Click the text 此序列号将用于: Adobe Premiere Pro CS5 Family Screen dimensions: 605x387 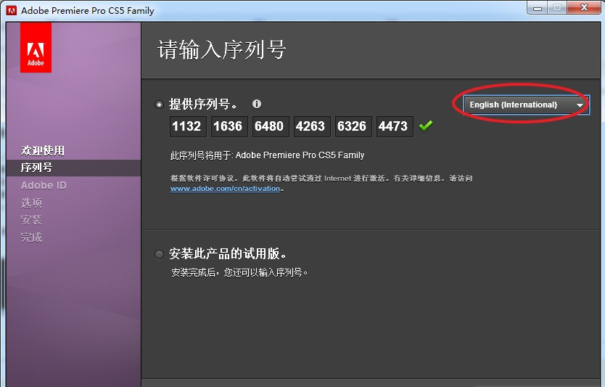267,155
